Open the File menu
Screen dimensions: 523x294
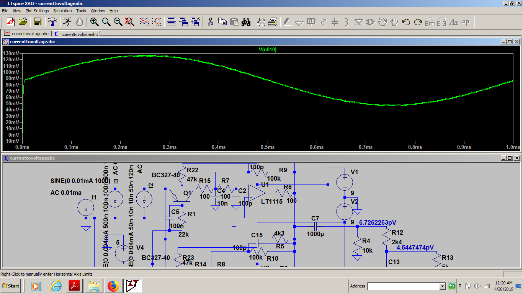(x=5, y=11)
